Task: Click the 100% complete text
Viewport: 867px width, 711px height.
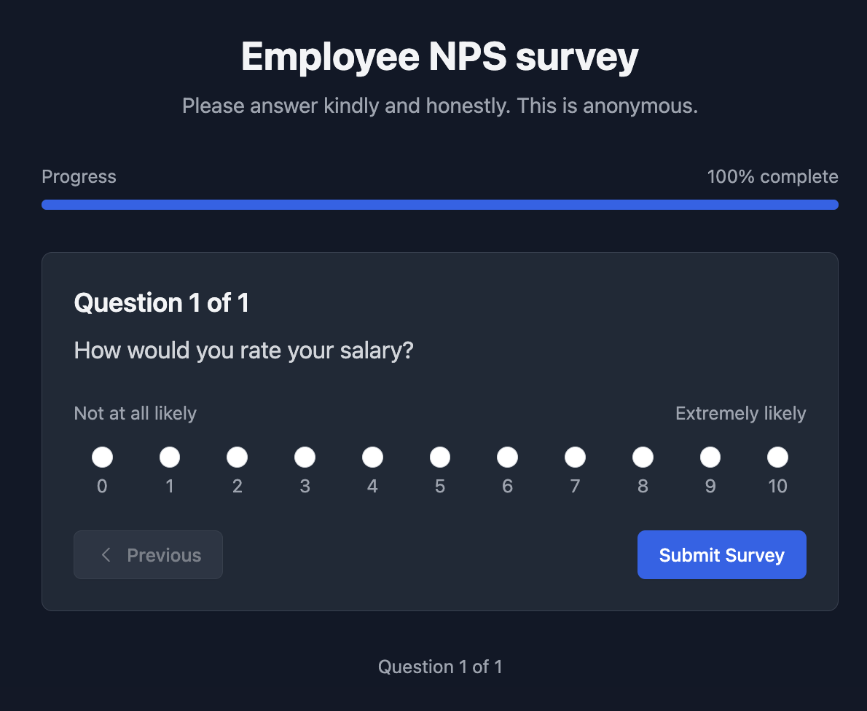Action: click(773, 176)
